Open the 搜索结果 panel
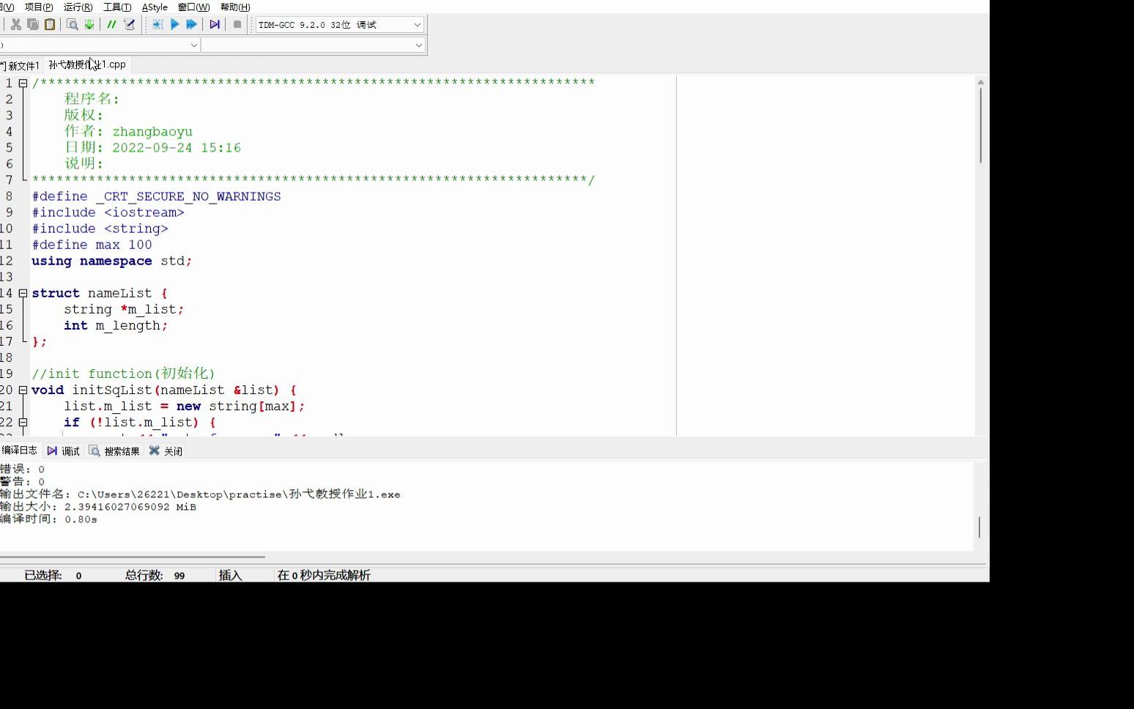Screen dimensions: 1134x709 pyautogui.click(x=121, y=450)
